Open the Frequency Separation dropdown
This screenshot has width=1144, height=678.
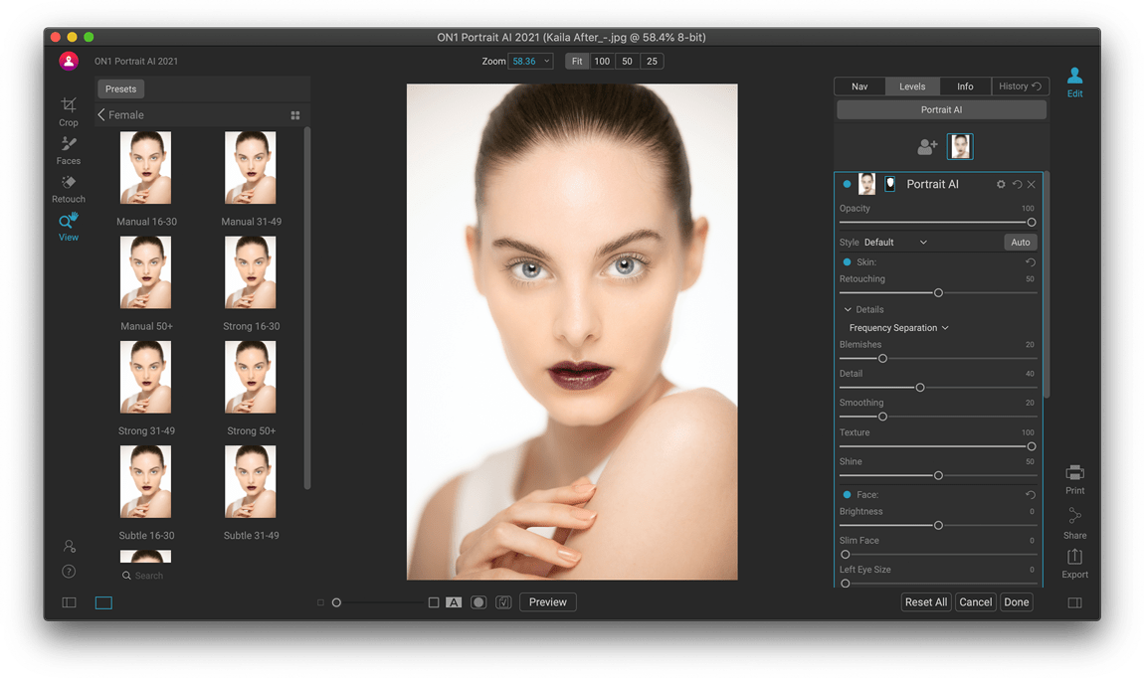pyautogui.click(x=899, y=328)
